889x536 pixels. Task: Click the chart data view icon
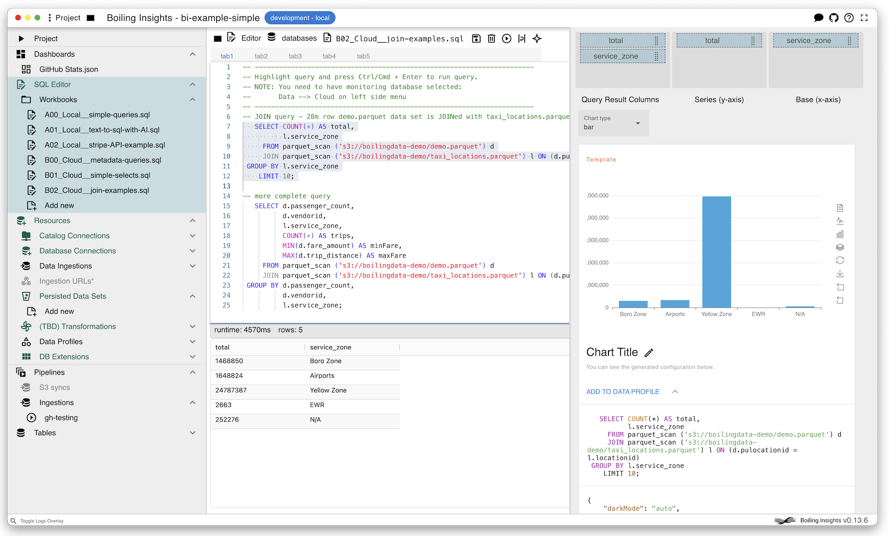840,208
